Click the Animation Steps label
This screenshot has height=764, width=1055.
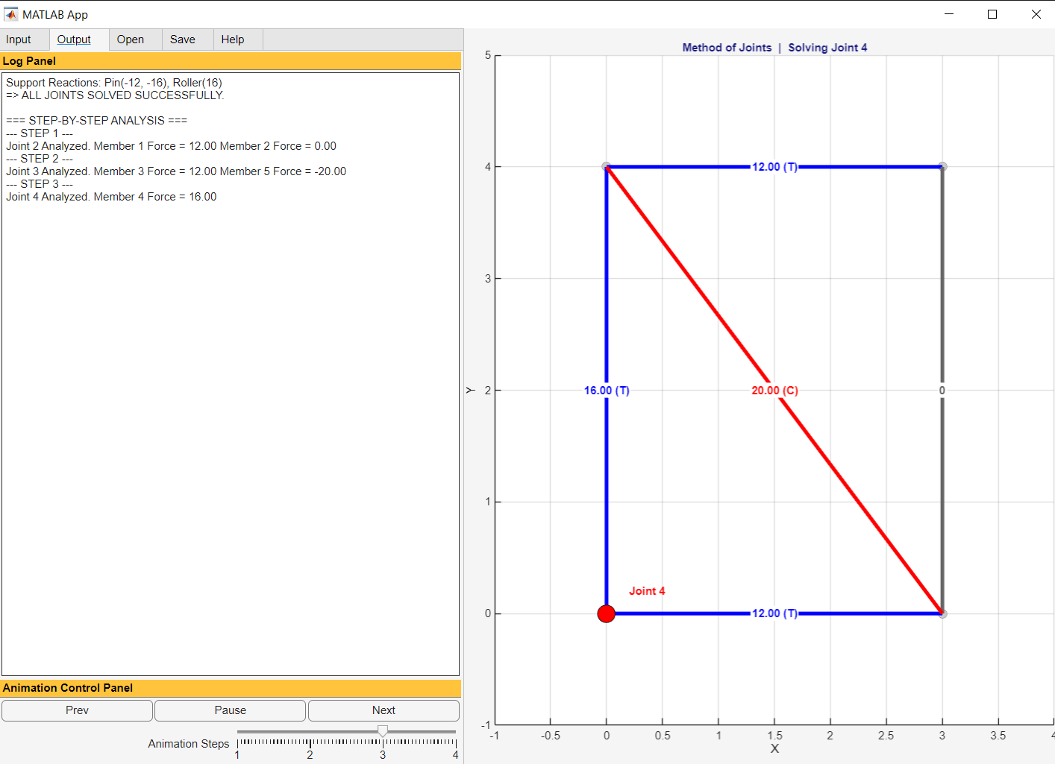(x=189, y=744)
